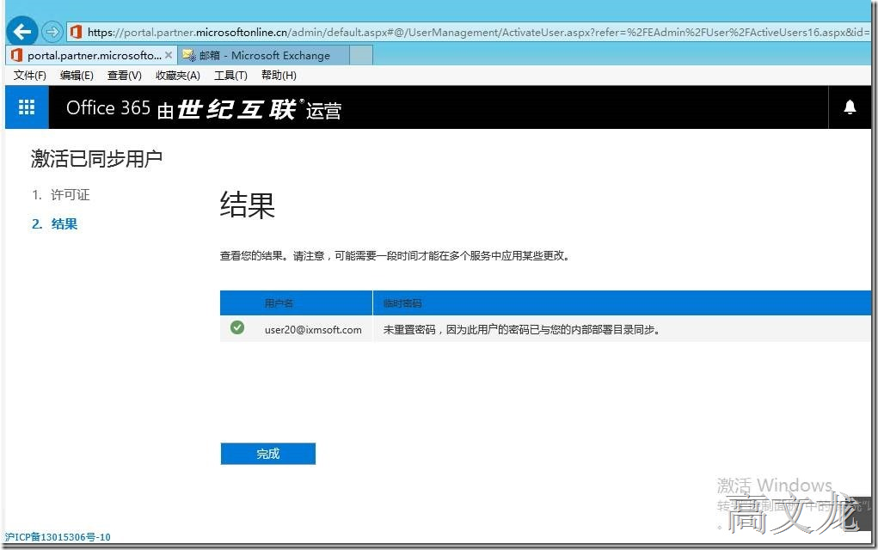This screenshot has width=878, height=550.
Task: Click the 完成 button
Action: pos(268,454)
